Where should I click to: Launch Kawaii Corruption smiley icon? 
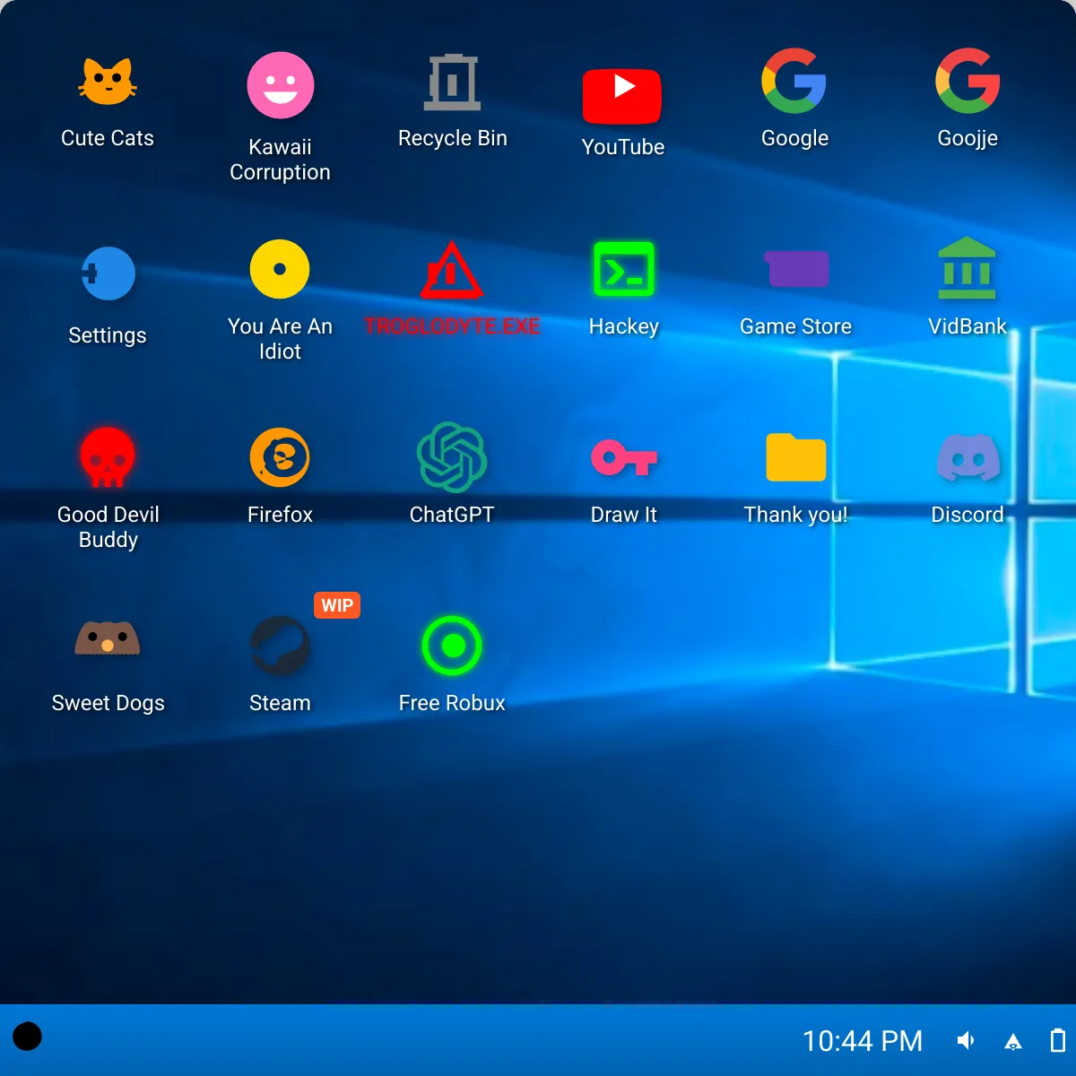coord(281,85)
